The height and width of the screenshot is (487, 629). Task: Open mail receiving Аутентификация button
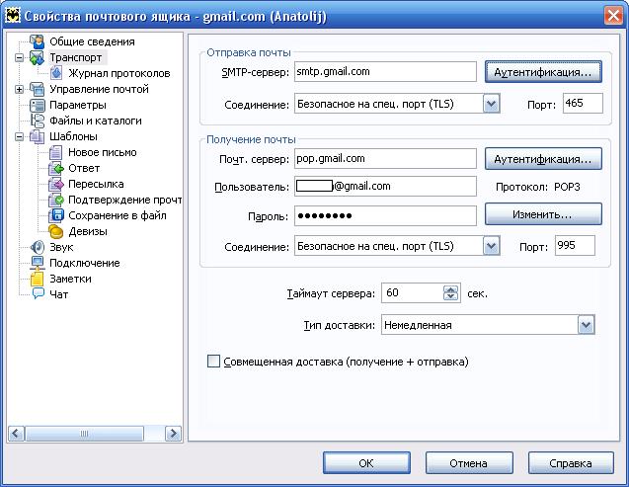543,159
